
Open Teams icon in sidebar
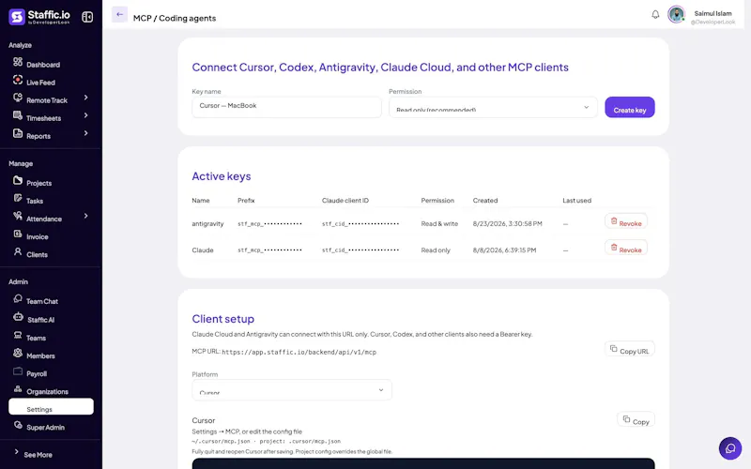(x=18, y=335)
